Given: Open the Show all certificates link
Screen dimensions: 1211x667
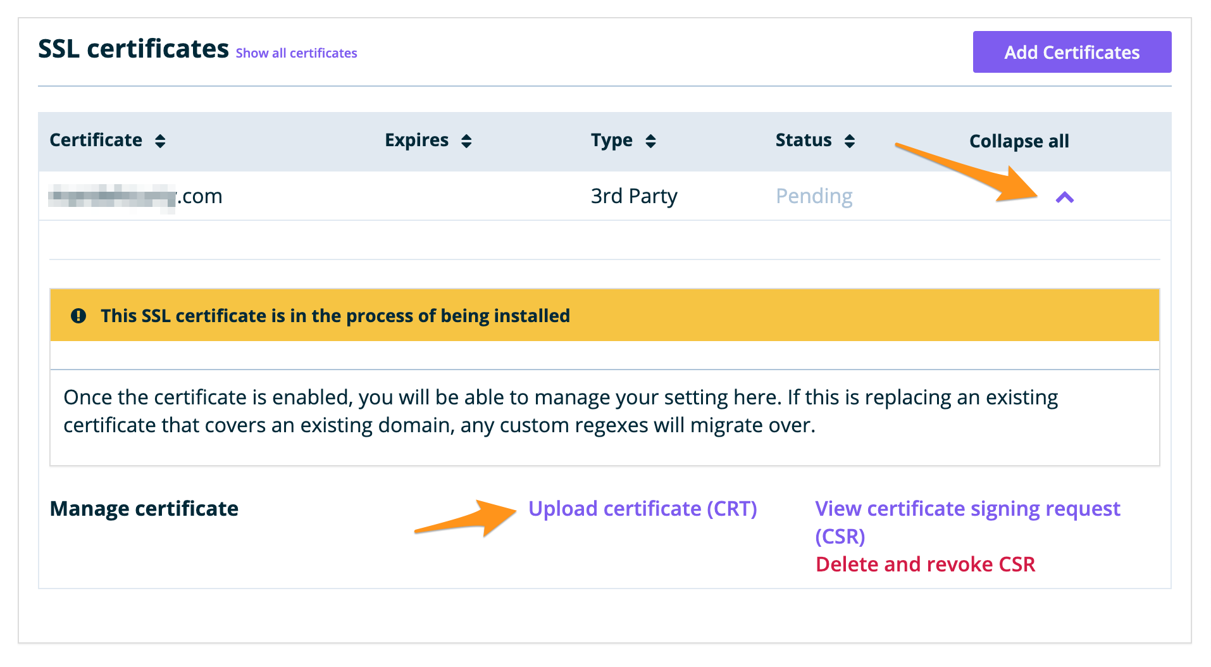Looking at the screenshot, I should pos(296,53).
